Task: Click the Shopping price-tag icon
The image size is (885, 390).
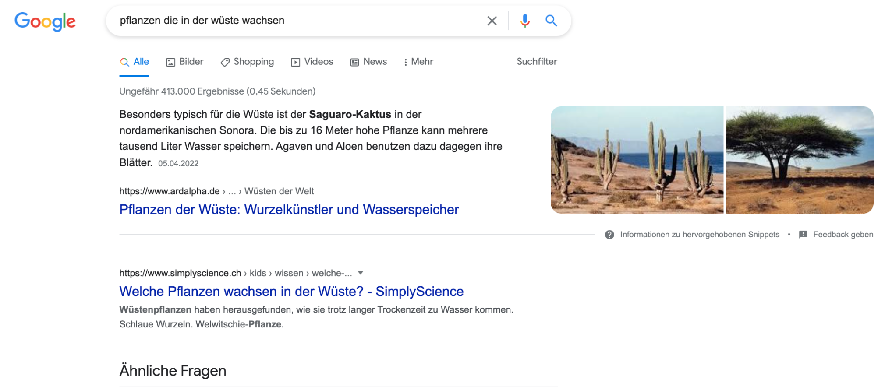Action: click(x=225, y=62)
